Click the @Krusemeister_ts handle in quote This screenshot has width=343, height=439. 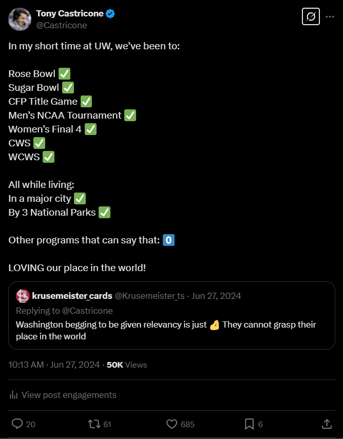coord(149,296)
